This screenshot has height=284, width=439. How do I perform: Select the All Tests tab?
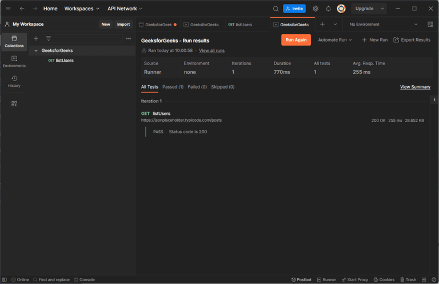[150, 87]
